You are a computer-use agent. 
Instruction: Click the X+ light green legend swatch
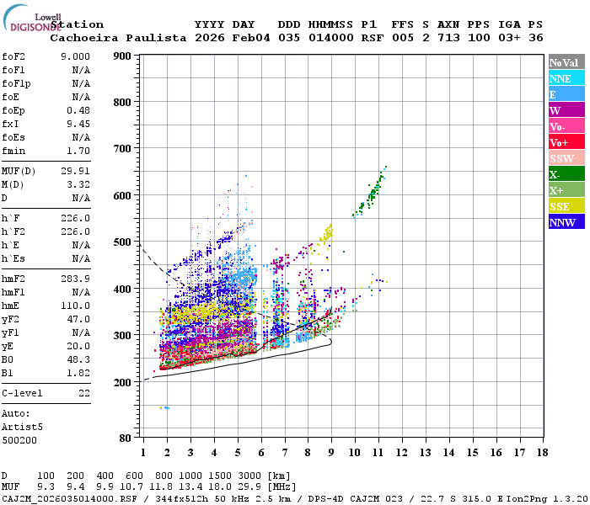566,190
